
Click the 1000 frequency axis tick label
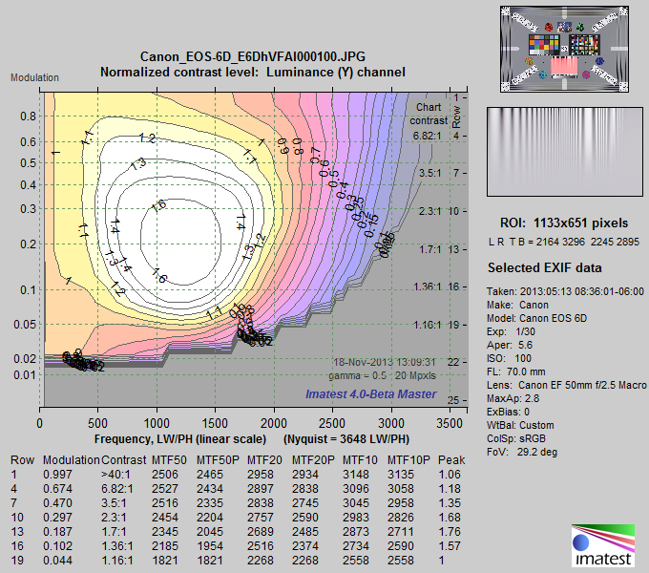[157, 423]
